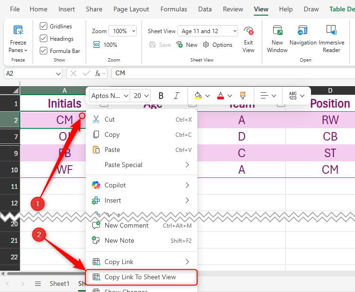Click the ABC 123 number format icon
Screen dimensions: 355x292
(293, 96)
